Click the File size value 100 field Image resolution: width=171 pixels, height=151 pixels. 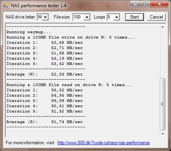tap(79, 17)
